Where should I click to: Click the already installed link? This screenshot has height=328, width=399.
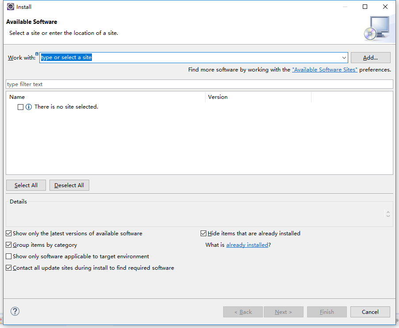(247, 245)
